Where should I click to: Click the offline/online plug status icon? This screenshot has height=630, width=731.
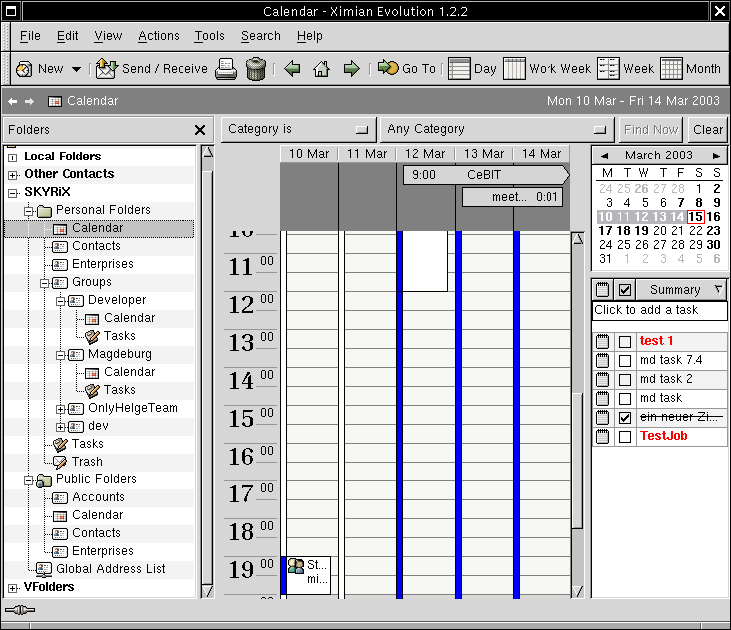(20, 610)
